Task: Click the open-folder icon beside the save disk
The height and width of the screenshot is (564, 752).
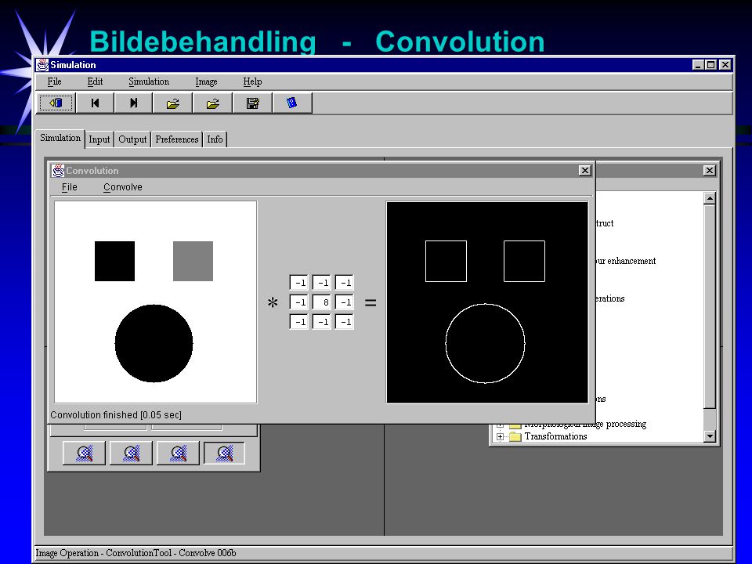Action: pos(212,103)
